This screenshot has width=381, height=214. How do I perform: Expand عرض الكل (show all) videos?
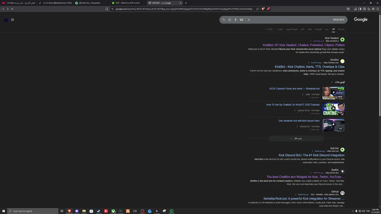(296, 139)
